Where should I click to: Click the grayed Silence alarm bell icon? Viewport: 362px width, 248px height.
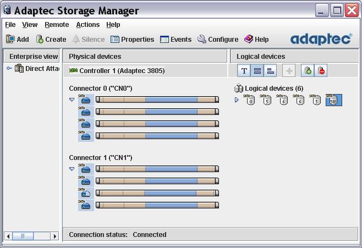click(x=76, y=39)
